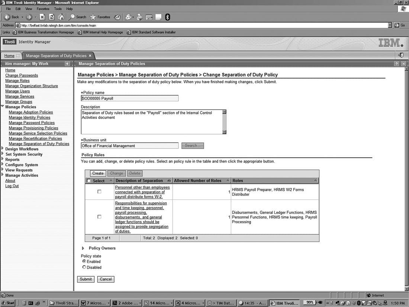
Task: Open the File menu
Action: click(x=8, y=9)
